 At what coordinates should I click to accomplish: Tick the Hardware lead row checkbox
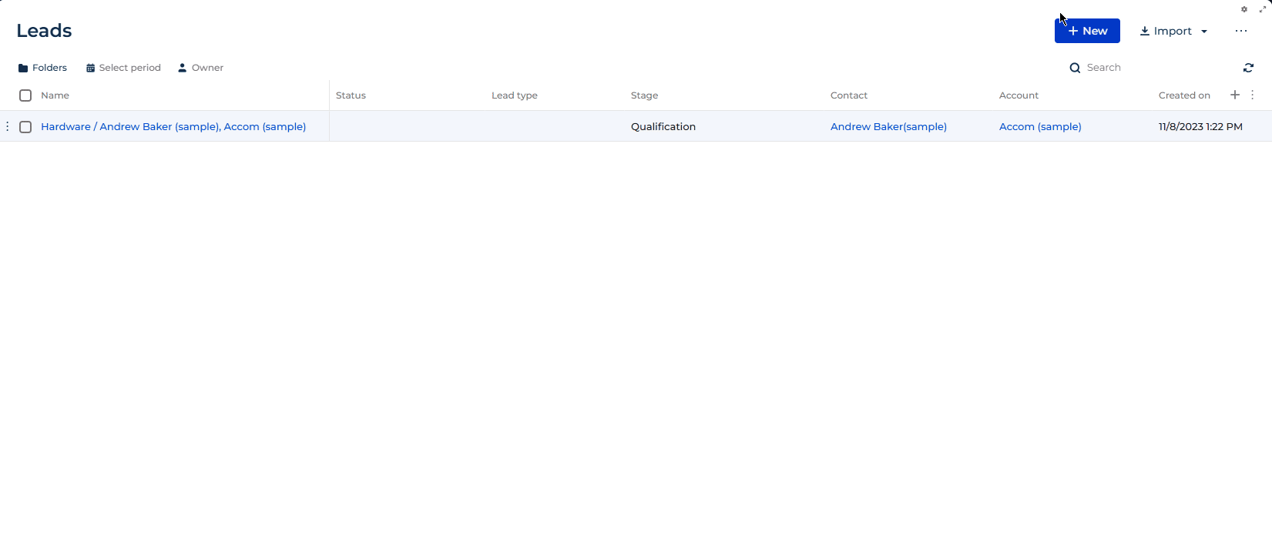click(x=25, y=127)
